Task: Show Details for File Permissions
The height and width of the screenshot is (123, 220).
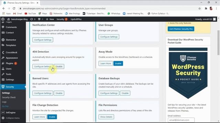Action: click(x=106, y=117)
